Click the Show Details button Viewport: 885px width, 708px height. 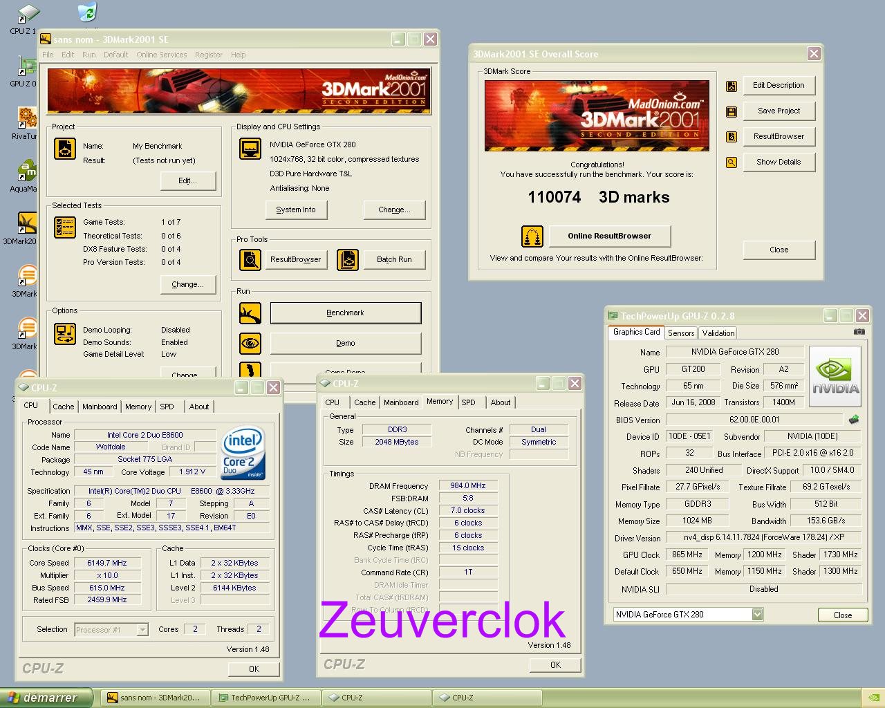(779, 162)
